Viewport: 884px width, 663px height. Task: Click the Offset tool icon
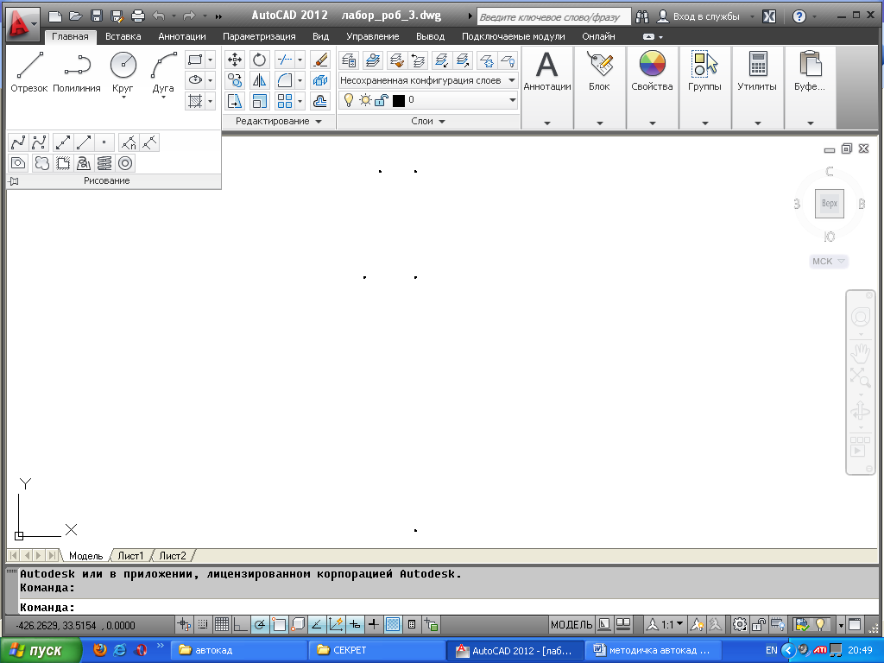pos(320,102)
